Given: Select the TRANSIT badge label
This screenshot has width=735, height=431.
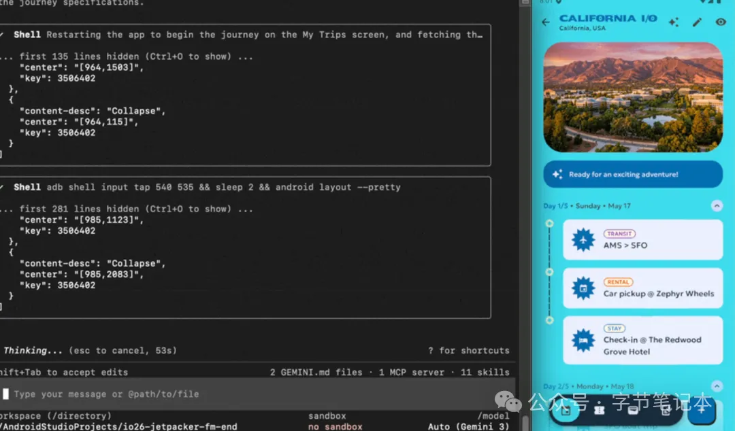Looking at the screenshot, I should 619,234.
